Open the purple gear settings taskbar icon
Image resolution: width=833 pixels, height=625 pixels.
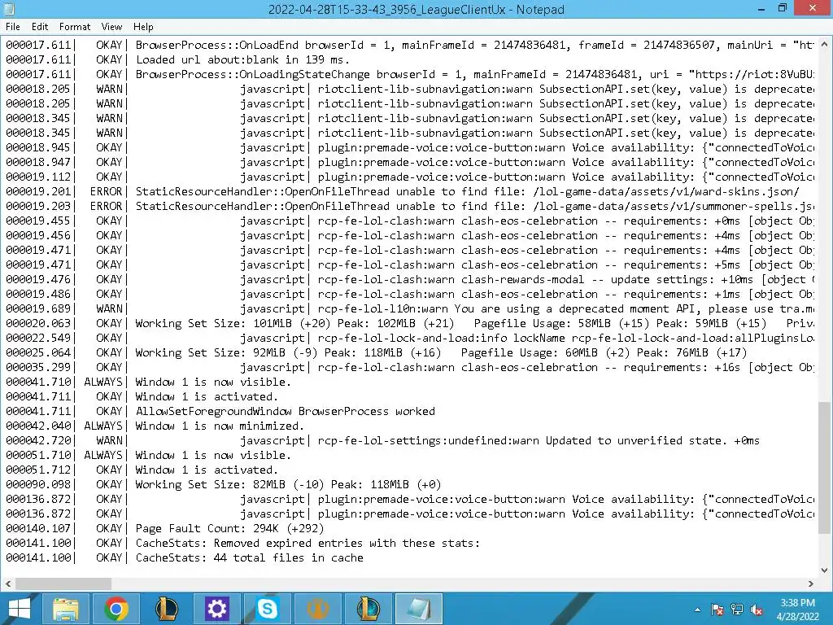(x=216, y=609)
